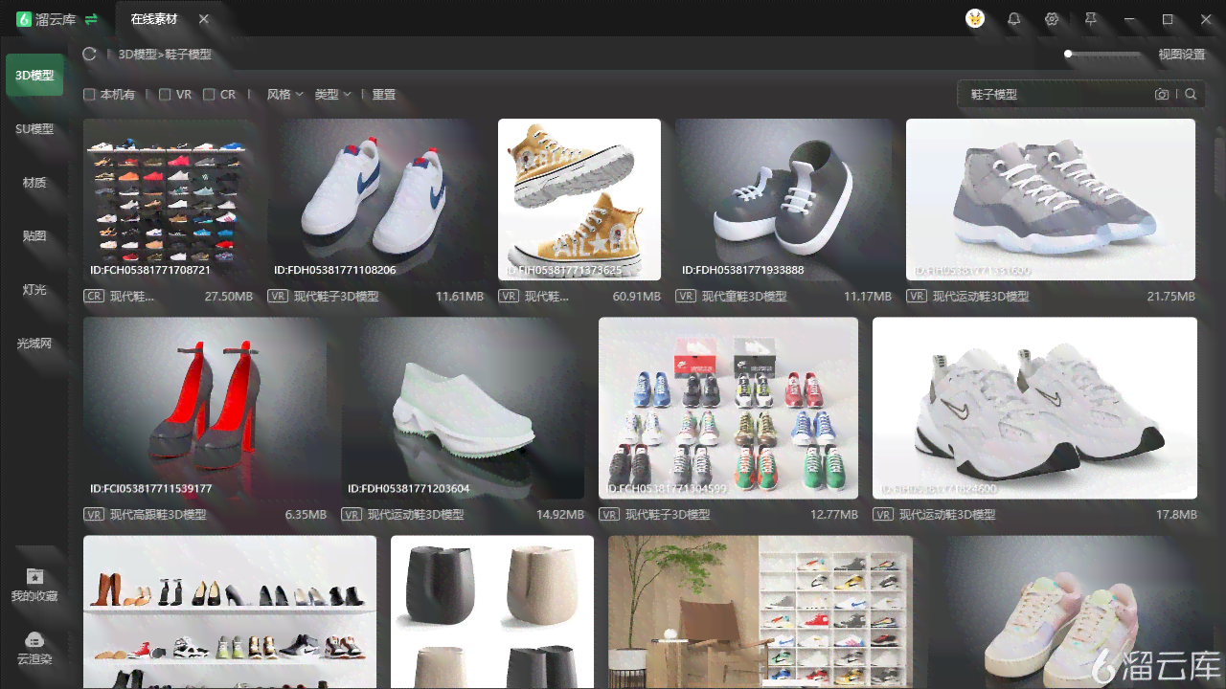The height and width of the screenshot is (689, 1226).
Task: Open 灯光 category in sidebar
Action: point(34,289)
